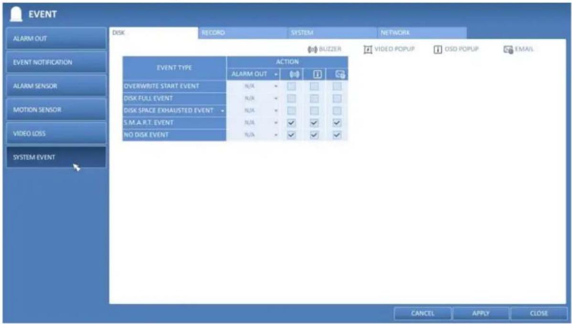This screenshot has height=324, width=572.
Task: Click the OSD Popup legend icon
Action: click(x=437, y=50)
